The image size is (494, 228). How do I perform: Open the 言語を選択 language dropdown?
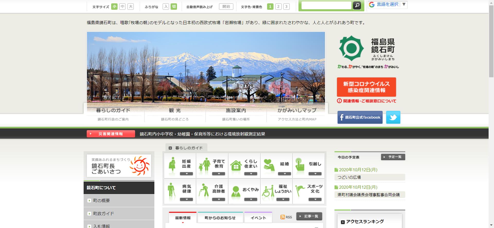391,4
